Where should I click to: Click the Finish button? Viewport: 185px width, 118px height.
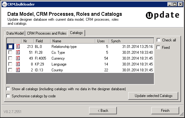pyautogui.click(x=165, y=111)
